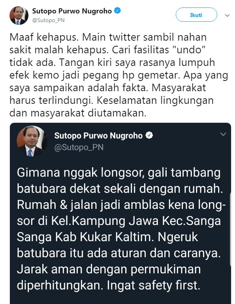Click the Ikuti follow button
The image size is (235, 304).
(196, 15)
